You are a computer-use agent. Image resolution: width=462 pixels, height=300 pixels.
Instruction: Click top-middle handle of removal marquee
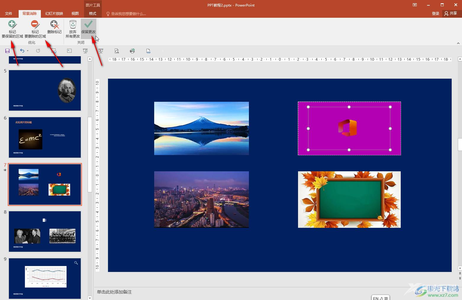click(349, 107)
